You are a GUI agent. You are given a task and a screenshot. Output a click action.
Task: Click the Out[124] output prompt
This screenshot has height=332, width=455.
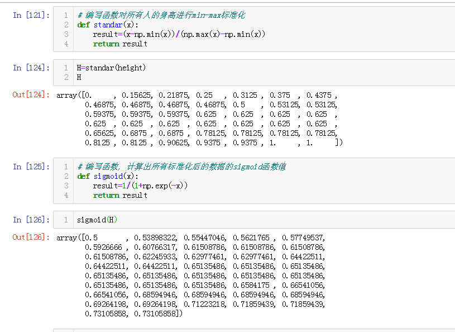point(31,94)
